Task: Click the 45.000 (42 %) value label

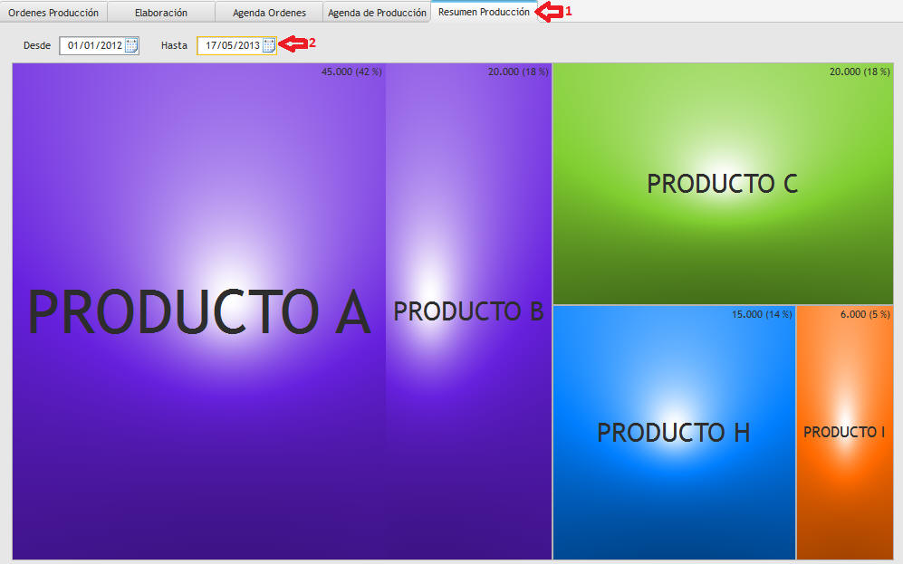Action: 351,72
